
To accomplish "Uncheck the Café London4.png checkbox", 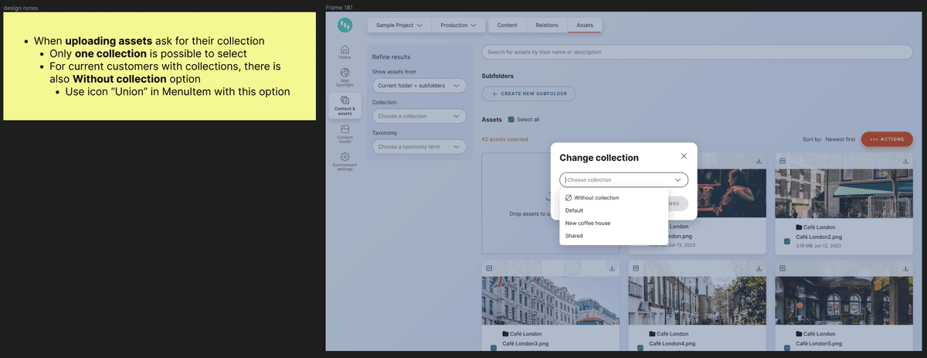I will point(640,348).
